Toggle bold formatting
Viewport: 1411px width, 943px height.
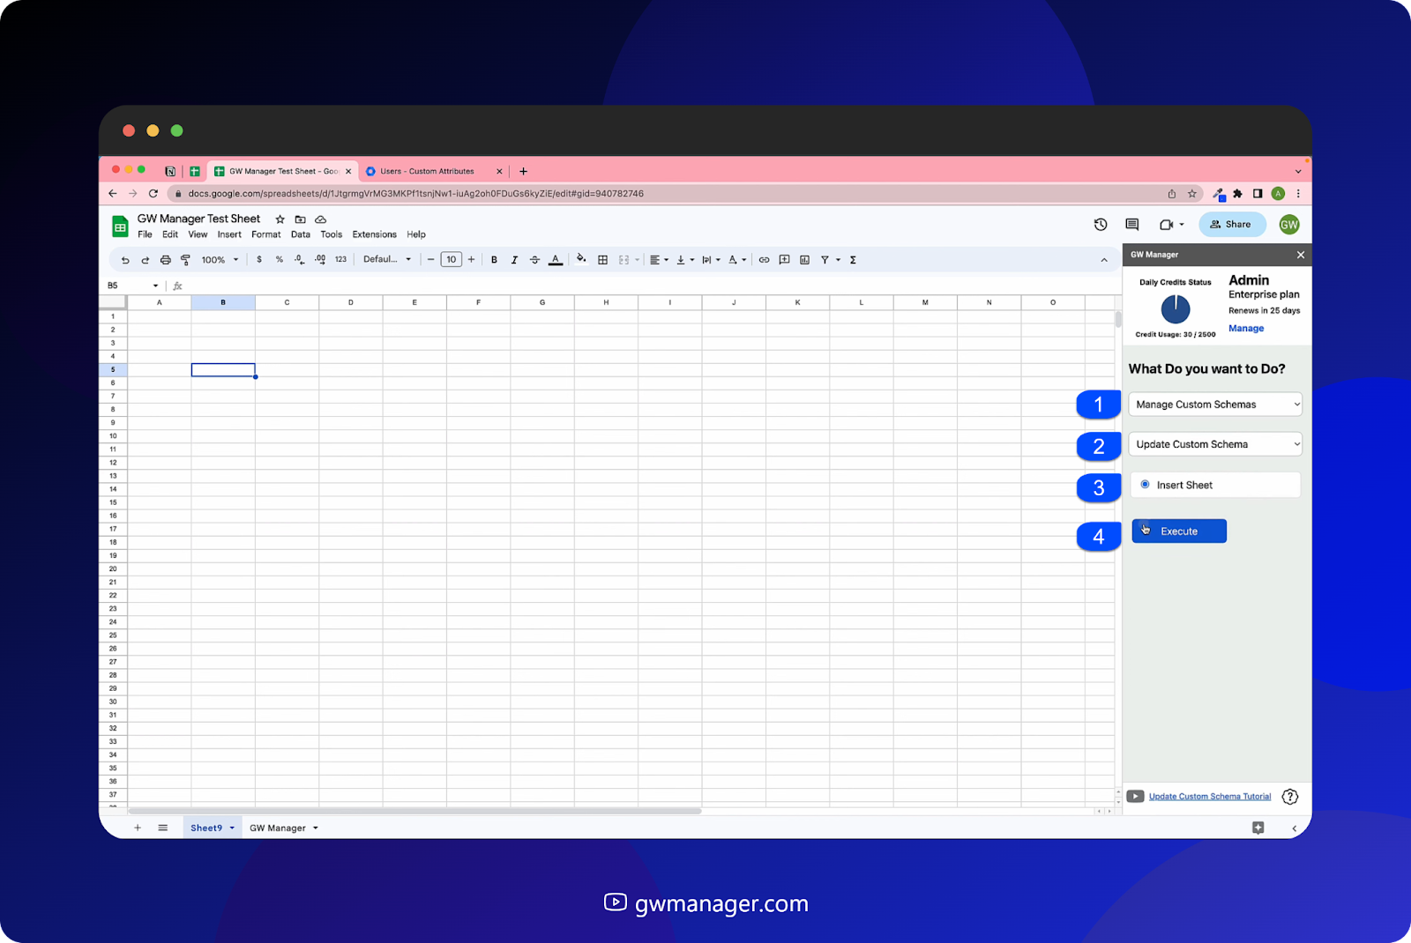tap(494, 259)
